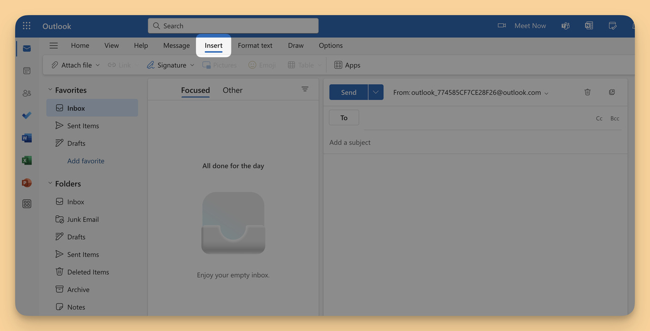Viewport: 650px width, 331px height.
Task: Collapse the Folders section
Action: [x=50, y=183]
